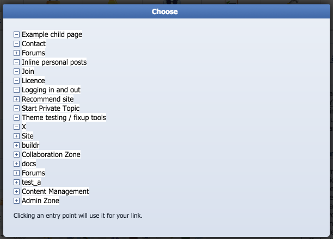333x239 pixels.
Task: Click the minus icon beside Licence
Action: tap(16, 80)
